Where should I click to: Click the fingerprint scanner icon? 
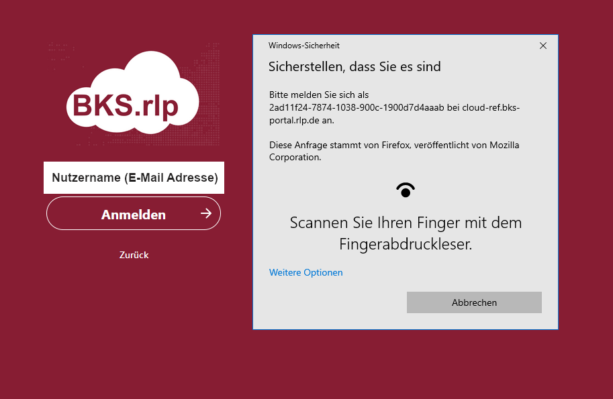click(406, 190)
